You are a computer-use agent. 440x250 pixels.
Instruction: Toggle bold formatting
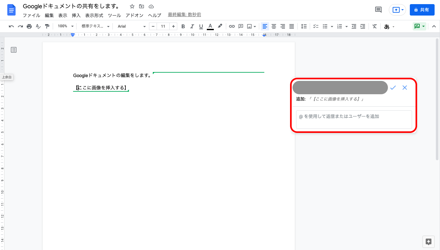183,26
